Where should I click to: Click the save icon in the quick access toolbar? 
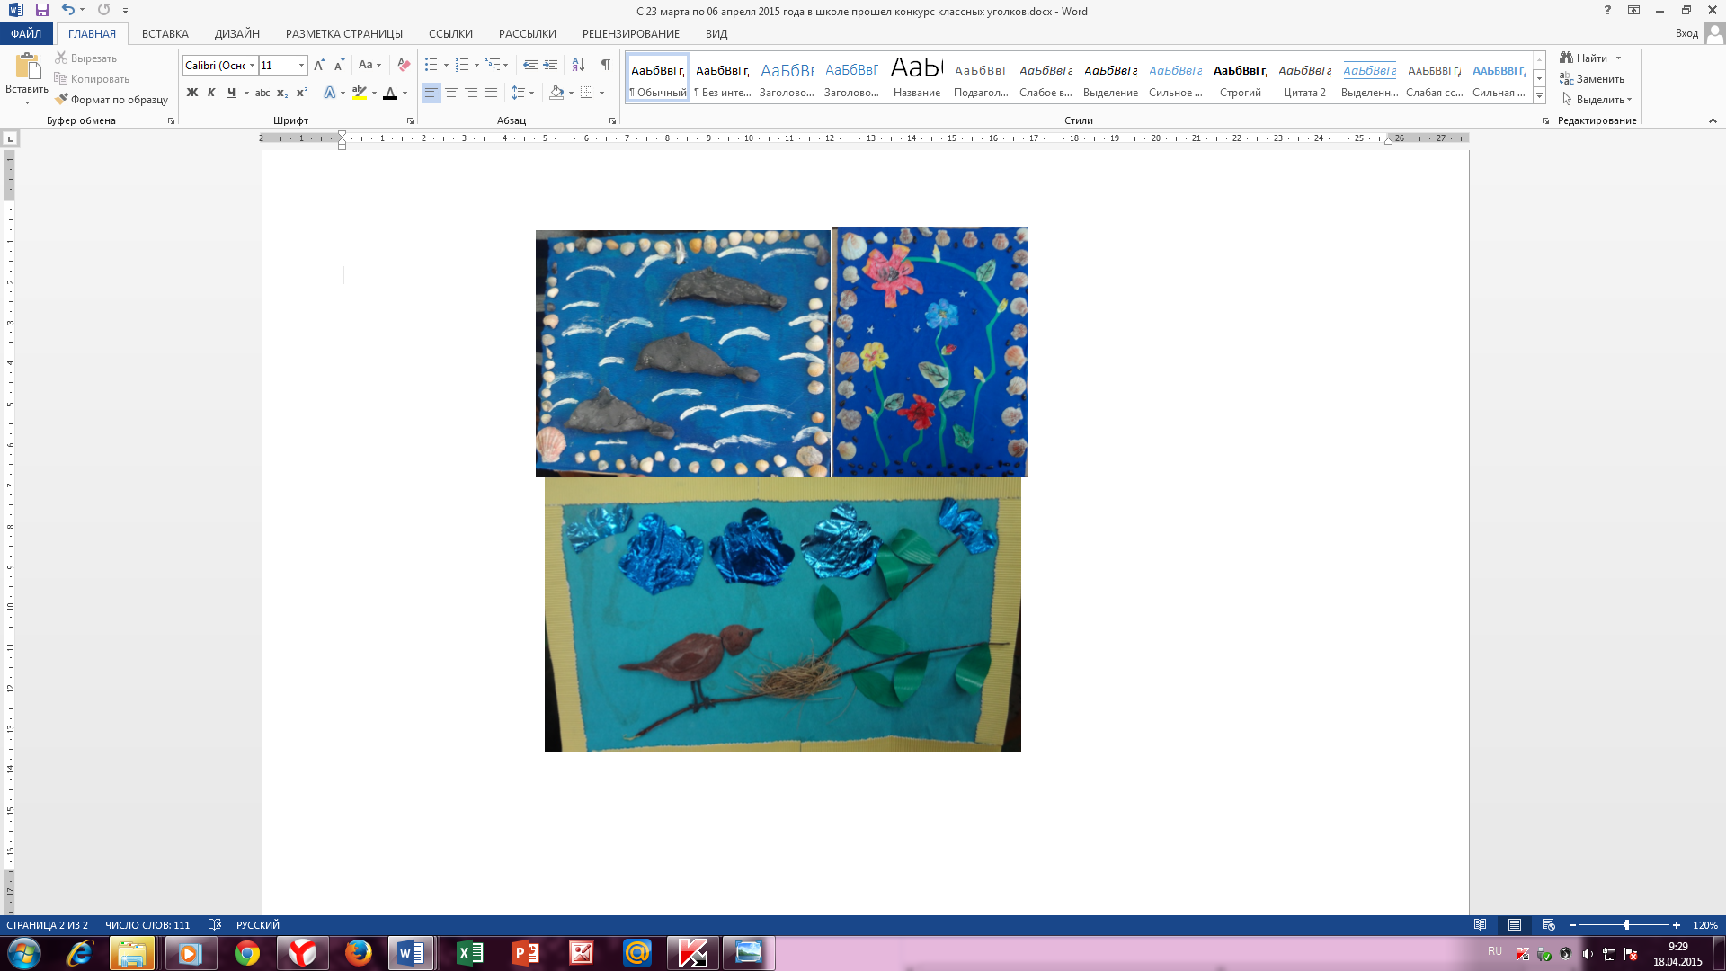coord(41,11)
